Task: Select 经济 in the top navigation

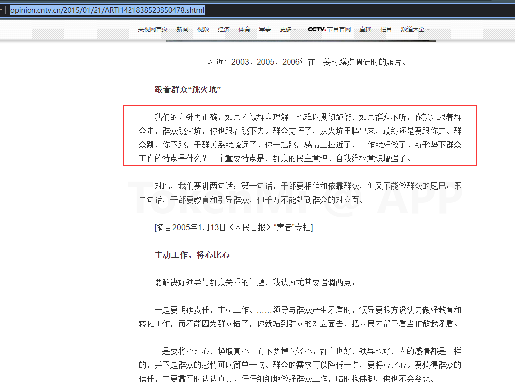Action: coord(224,29)
